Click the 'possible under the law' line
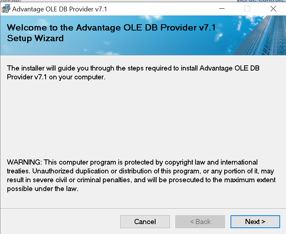This screenshot has width=286, height=234. [x=43, y=189]
